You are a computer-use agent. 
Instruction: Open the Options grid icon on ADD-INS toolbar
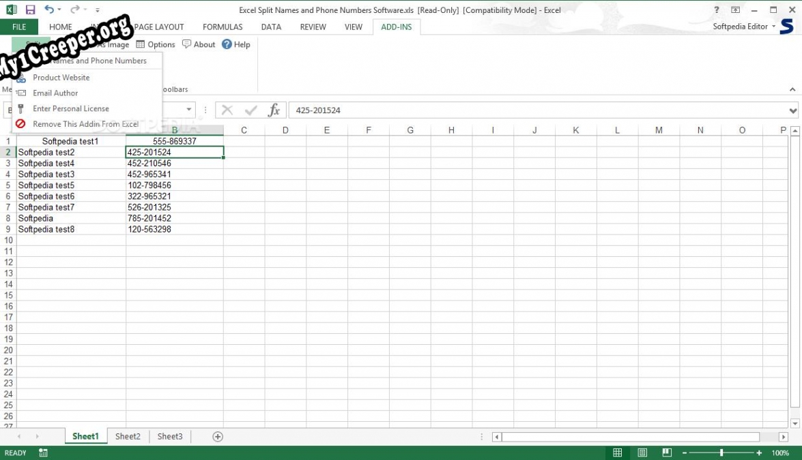click(x=141, y=44)
